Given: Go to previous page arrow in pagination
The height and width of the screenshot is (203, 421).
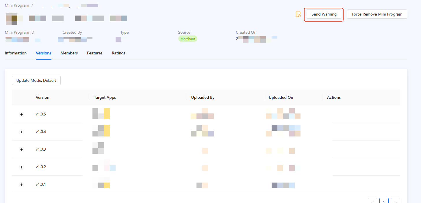Looking at the screenshot, I should [x=372, y=200].
